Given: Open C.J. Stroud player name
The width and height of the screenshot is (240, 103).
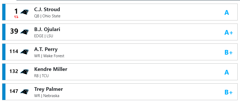Looking at the screenshot, I should click(x=47, y=10).
